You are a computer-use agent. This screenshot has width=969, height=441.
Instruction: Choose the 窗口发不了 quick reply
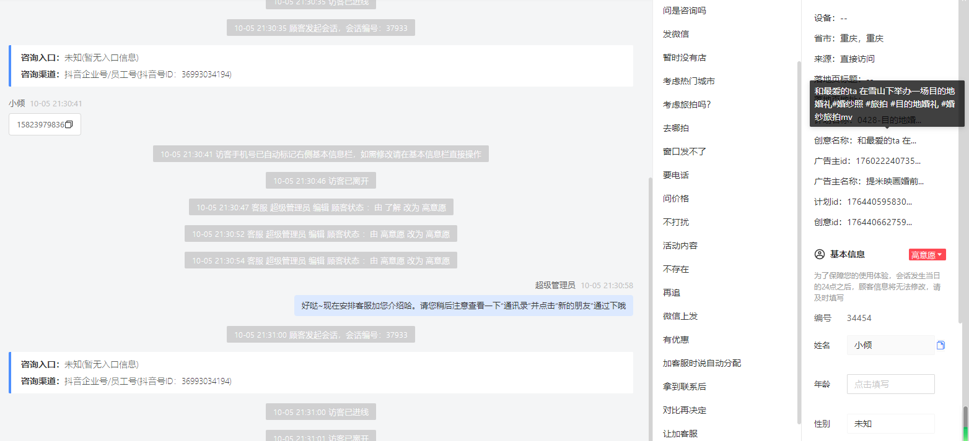click(x=685, y=152)
